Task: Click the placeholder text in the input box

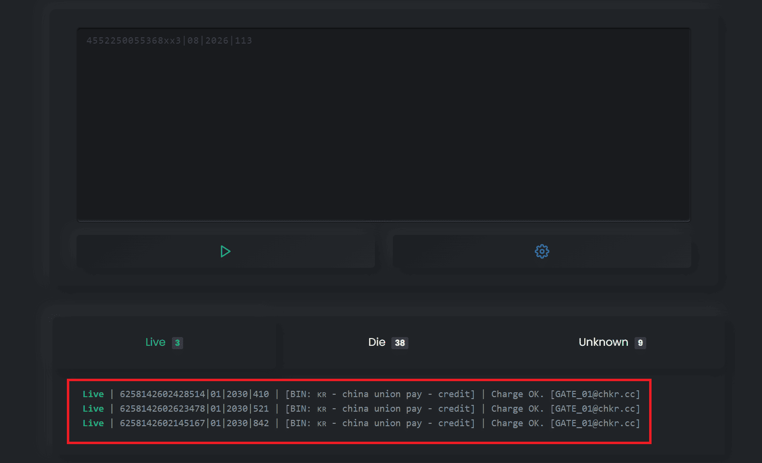Action: click(169, 41)
